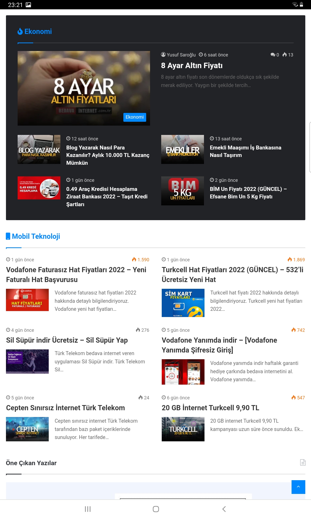This screenshot has width=311, height=518.
Task: Tap the document icon beside Öne Çıkan Yazılar
Action: [x=303, y=462]
